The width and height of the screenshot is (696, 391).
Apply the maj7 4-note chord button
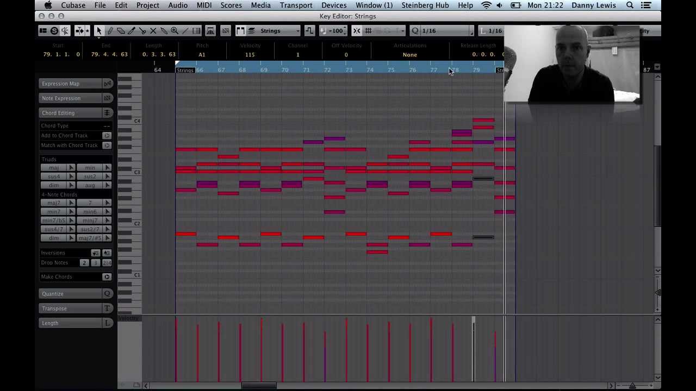(x=54, y=203)
